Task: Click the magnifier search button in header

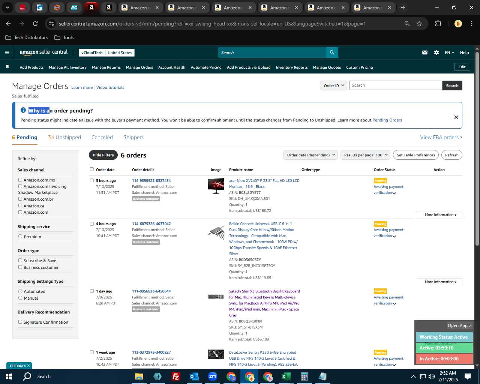Action: point(332,52)
